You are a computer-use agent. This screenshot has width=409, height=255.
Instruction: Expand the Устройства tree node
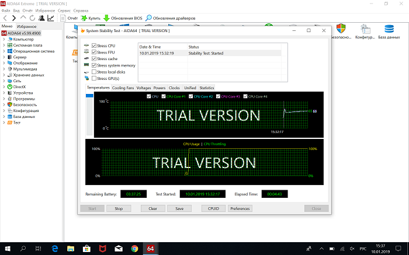[4, 93]
